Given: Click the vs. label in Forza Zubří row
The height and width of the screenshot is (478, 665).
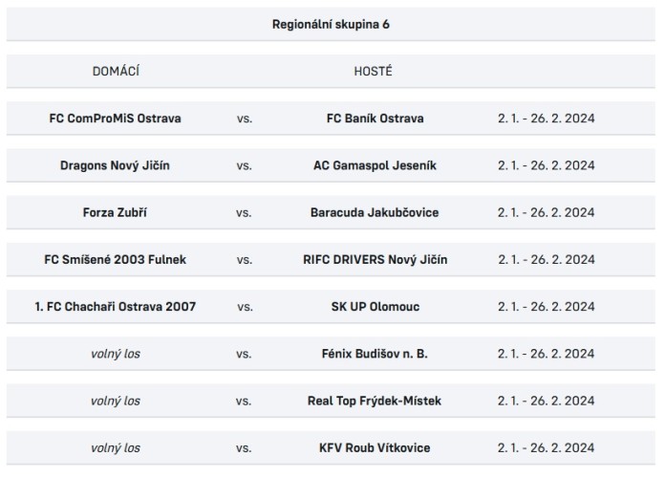Looking at the screenshot, I should click(245, 212).
